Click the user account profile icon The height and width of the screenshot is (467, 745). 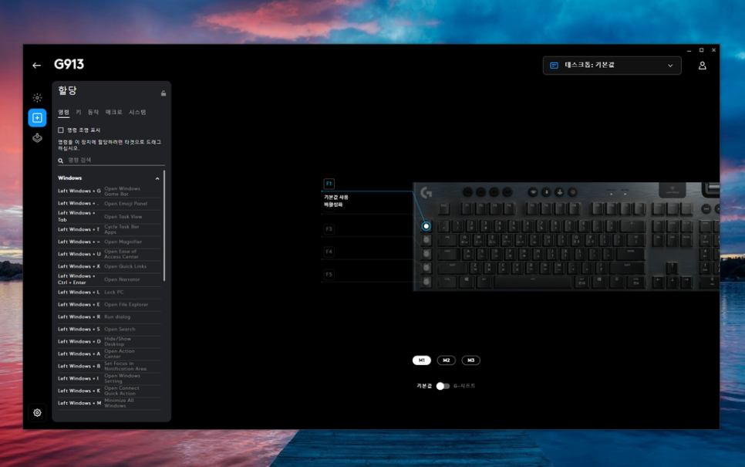coord(703,66)
